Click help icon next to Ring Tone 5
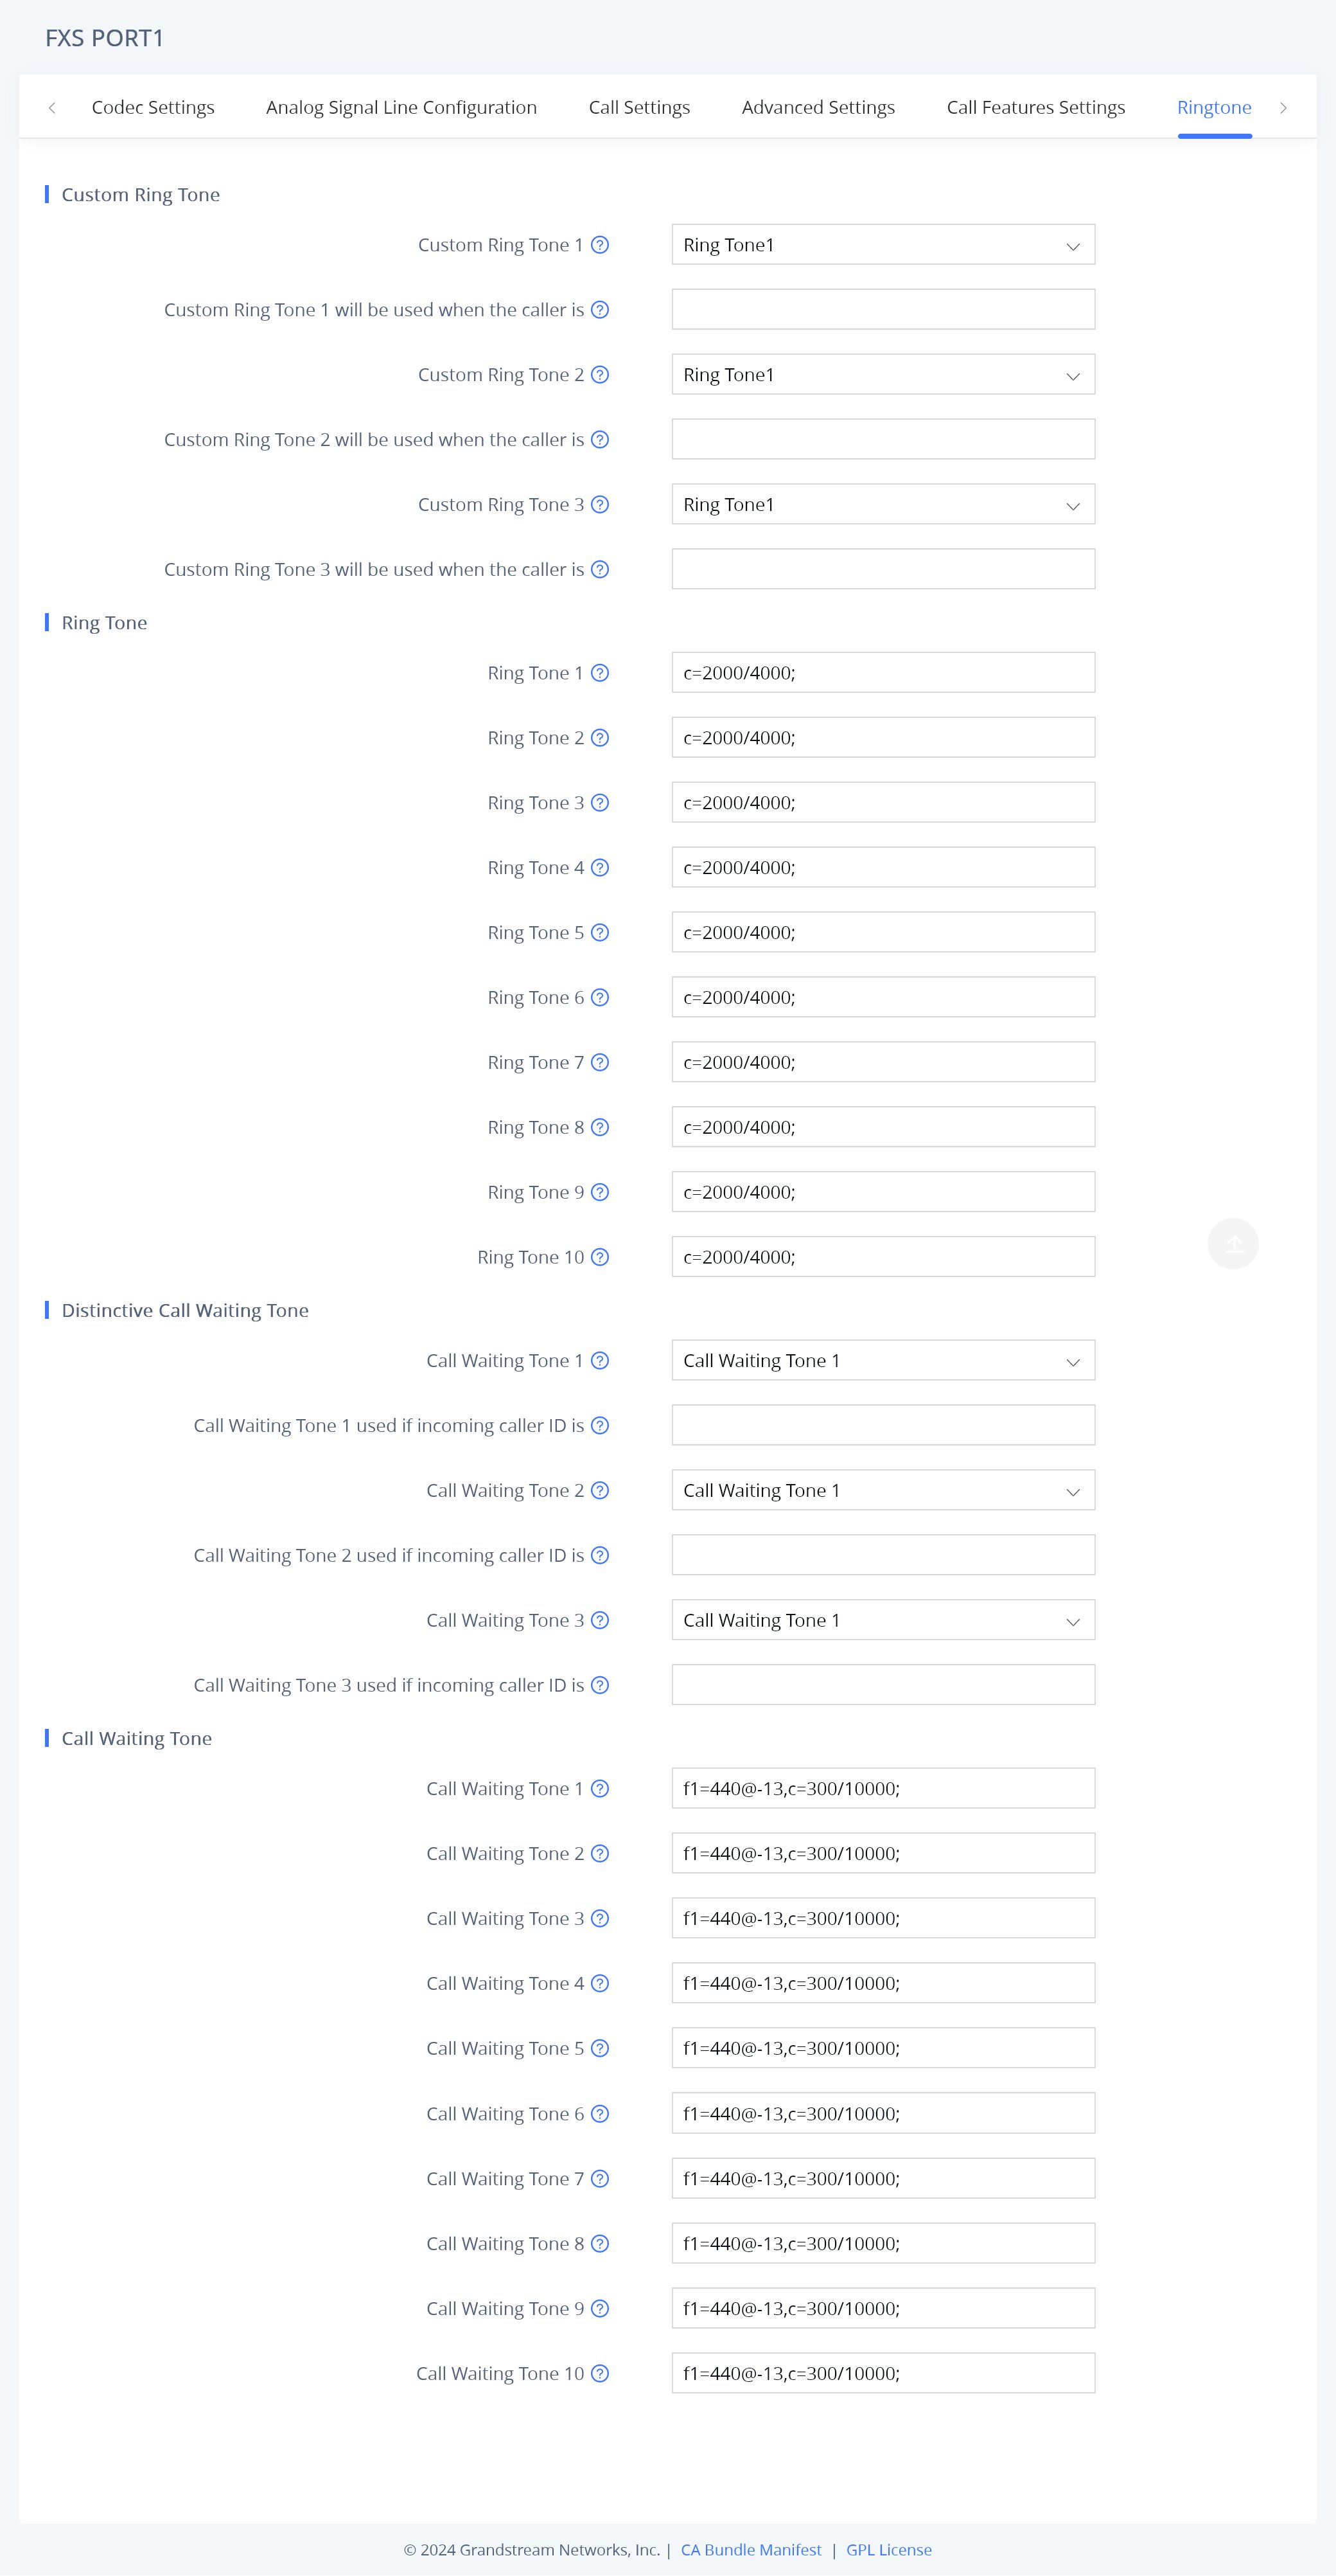Viewport: 1336px width, 2576px height. (x=599, y=933)
